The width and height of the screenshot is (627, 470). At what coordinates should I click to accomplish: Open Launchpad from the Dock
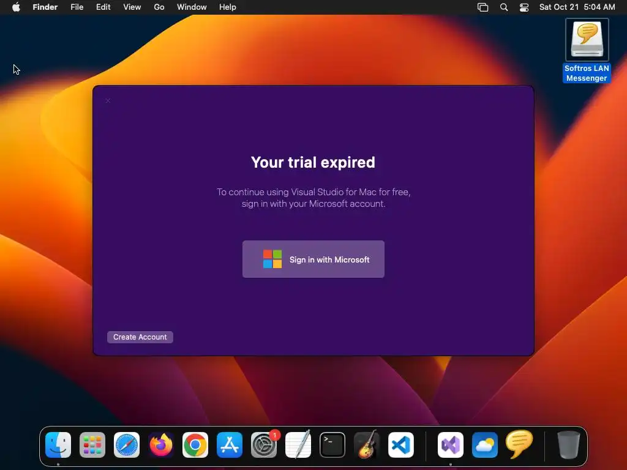pyautogui.click(x=92, y=445)
